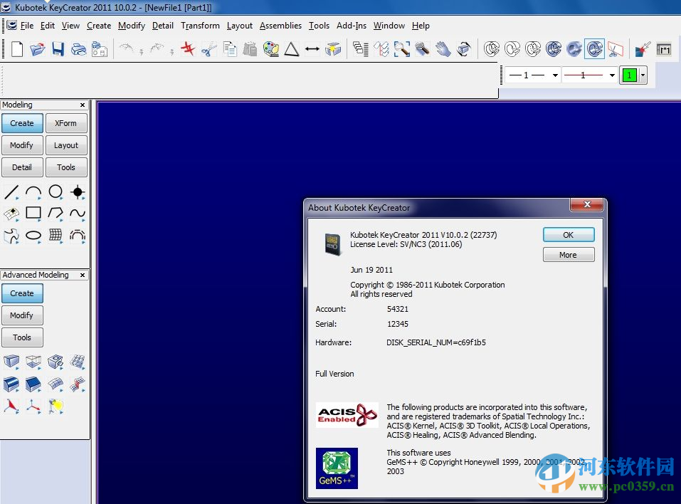Viewport: 681px width, 504px height.
Task: Switch Modeling palette to Layout
Action: (x=66, y=145)
